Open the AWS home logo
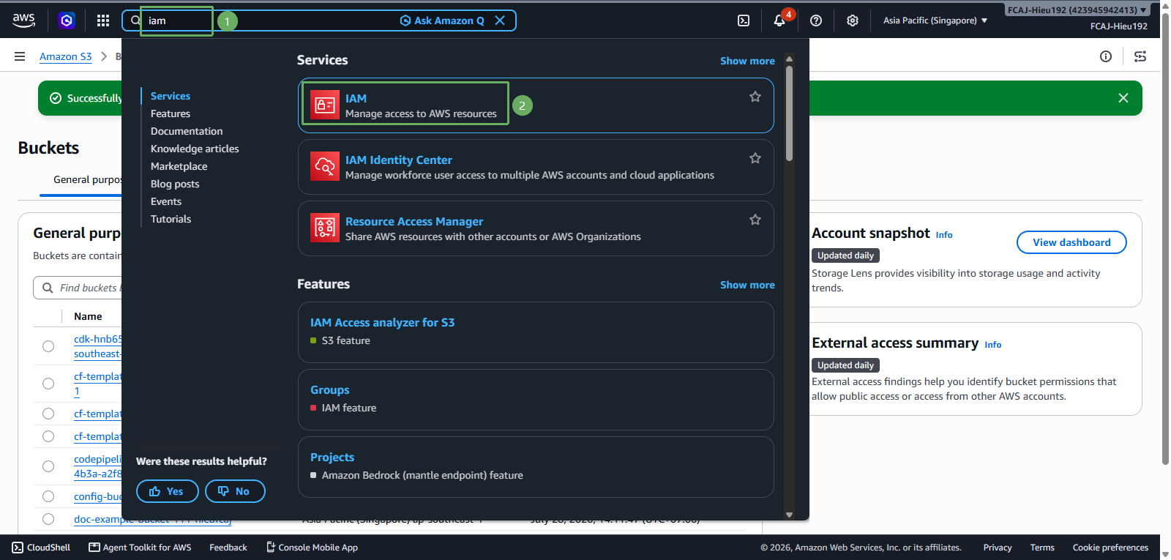 pos(23,20)
